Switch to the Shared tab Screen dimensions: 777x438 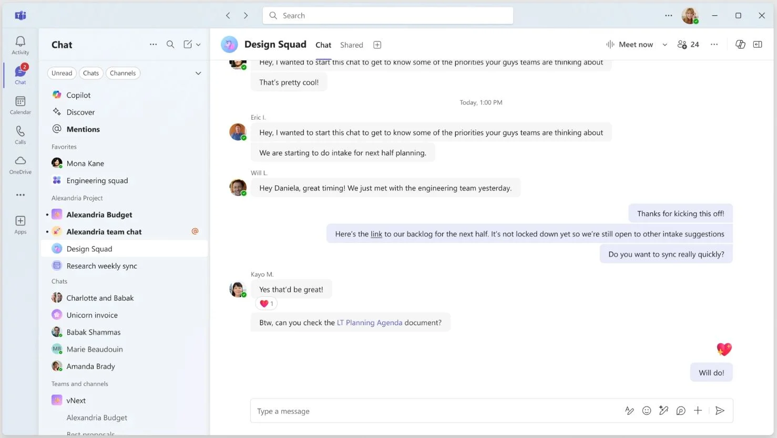pos(351,45)
